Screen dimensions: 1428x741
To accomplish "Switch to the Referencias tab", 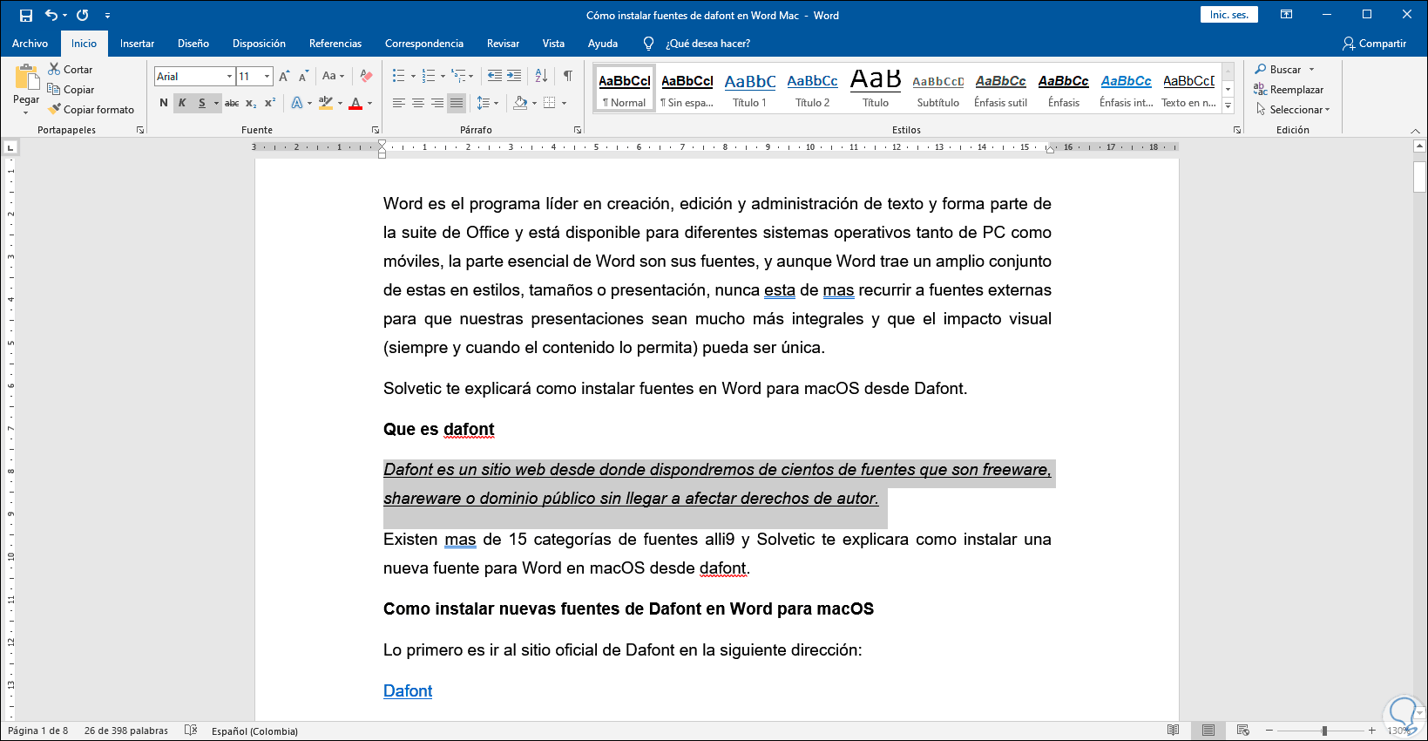I will tap(335, 44).
